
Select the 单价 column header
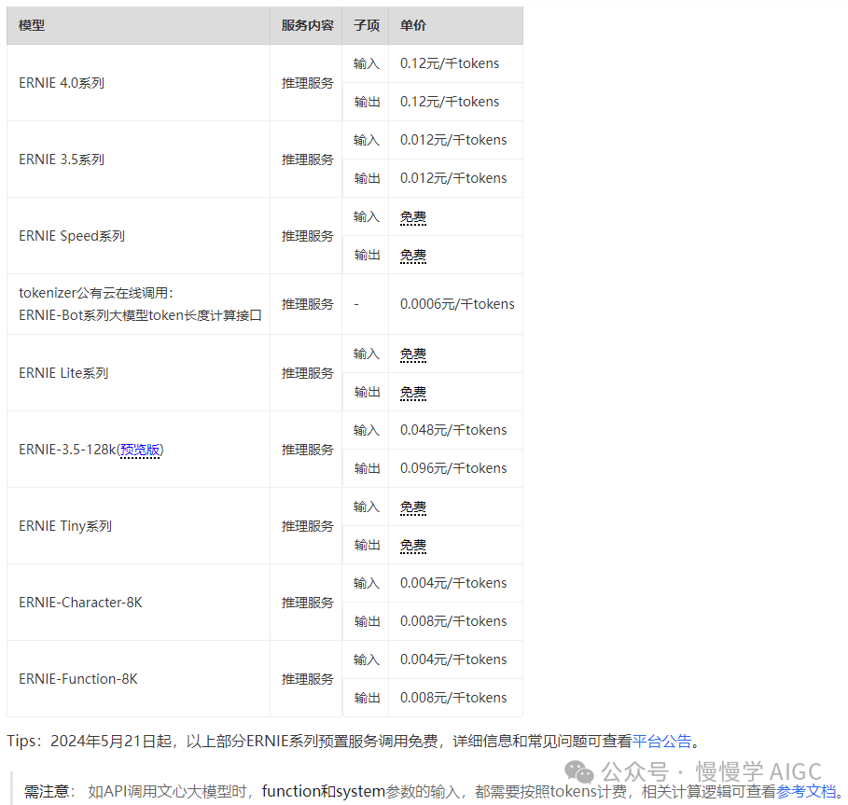(x=413, y=25)
